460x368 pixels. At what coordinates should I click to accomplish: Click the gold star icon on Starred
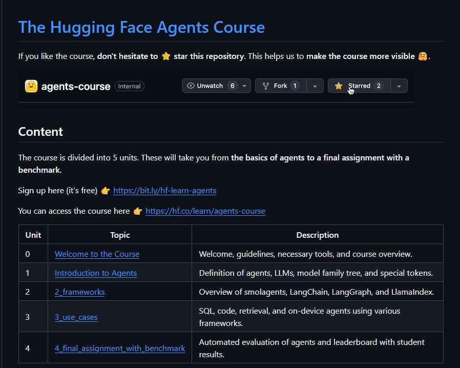[339, 86]
